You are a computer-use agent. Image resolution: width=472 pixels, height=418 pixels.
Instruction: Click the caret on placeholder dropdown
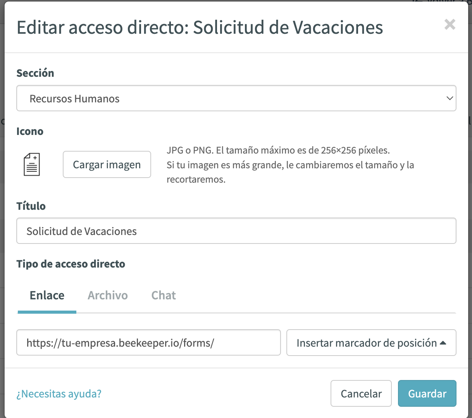pos(443,343)
